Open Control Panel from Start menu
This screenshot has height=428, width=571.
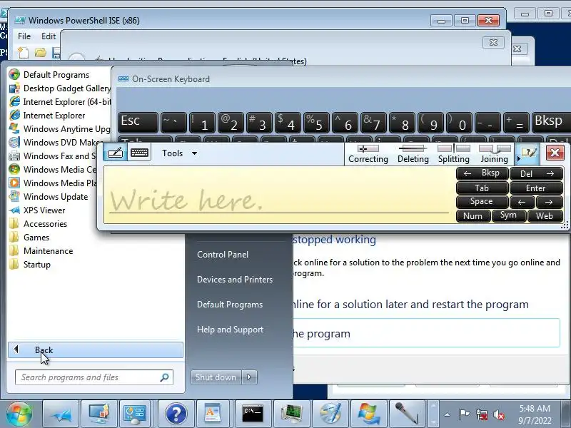(x=223, y=255)
